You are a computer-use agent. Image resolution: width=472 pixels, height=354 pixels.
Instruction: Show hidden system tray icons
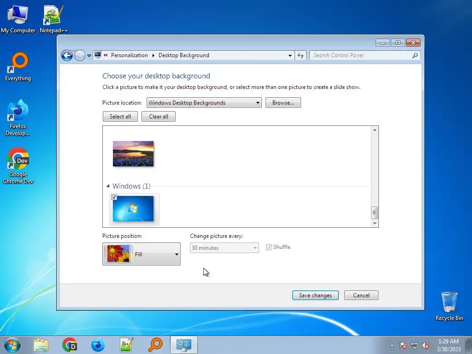(x=392, y=345)
